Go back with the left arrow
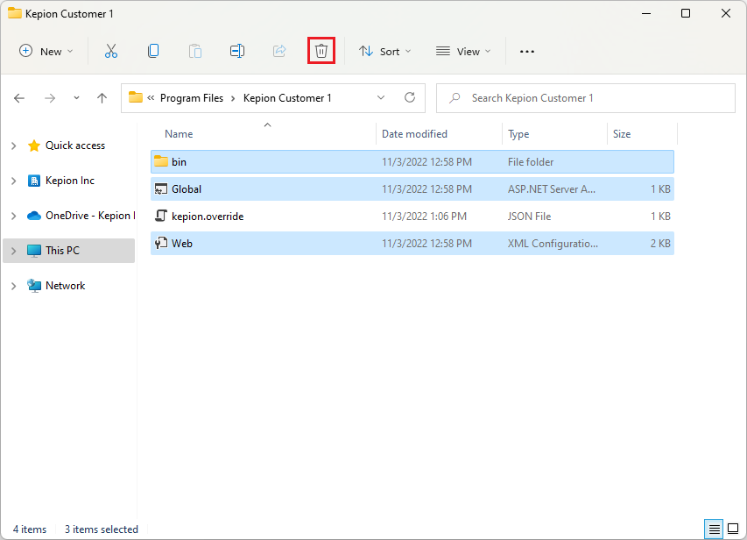 pos(19,98)
